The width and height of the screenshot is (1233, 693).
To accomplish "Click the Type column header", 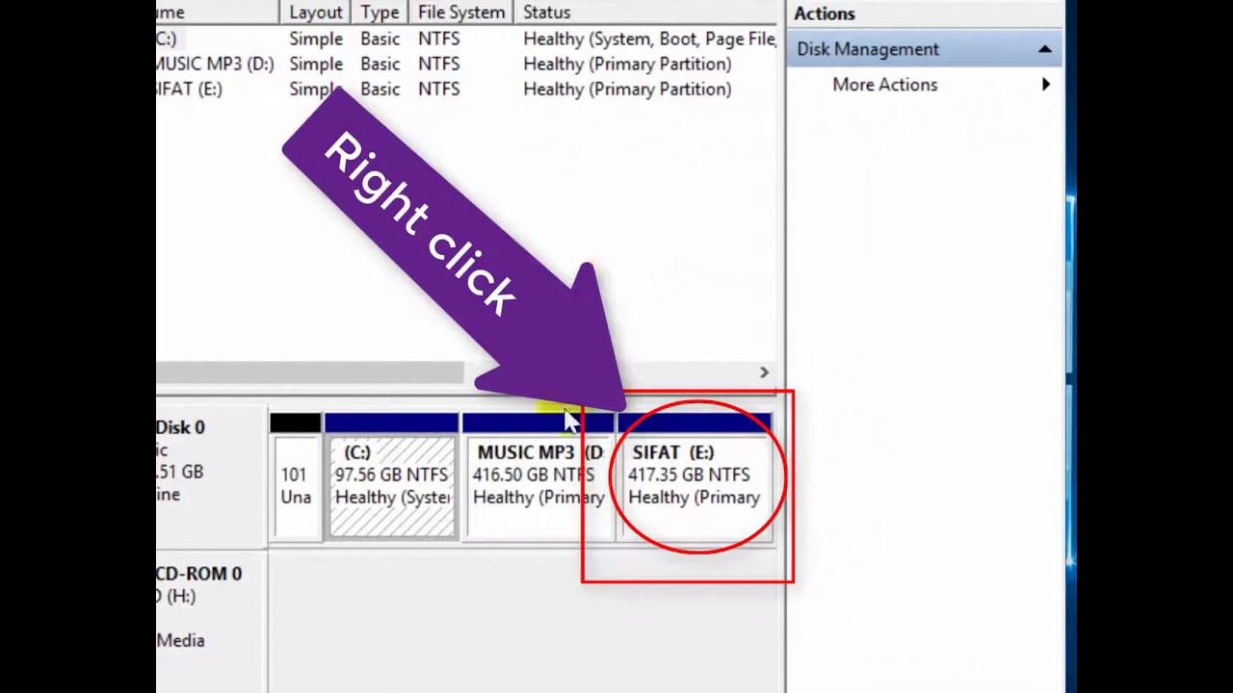I will click(380, 13).
